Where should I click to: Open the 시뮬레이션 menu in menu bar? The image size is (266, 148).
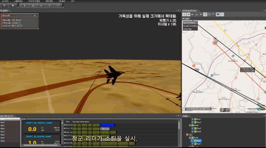18,1
